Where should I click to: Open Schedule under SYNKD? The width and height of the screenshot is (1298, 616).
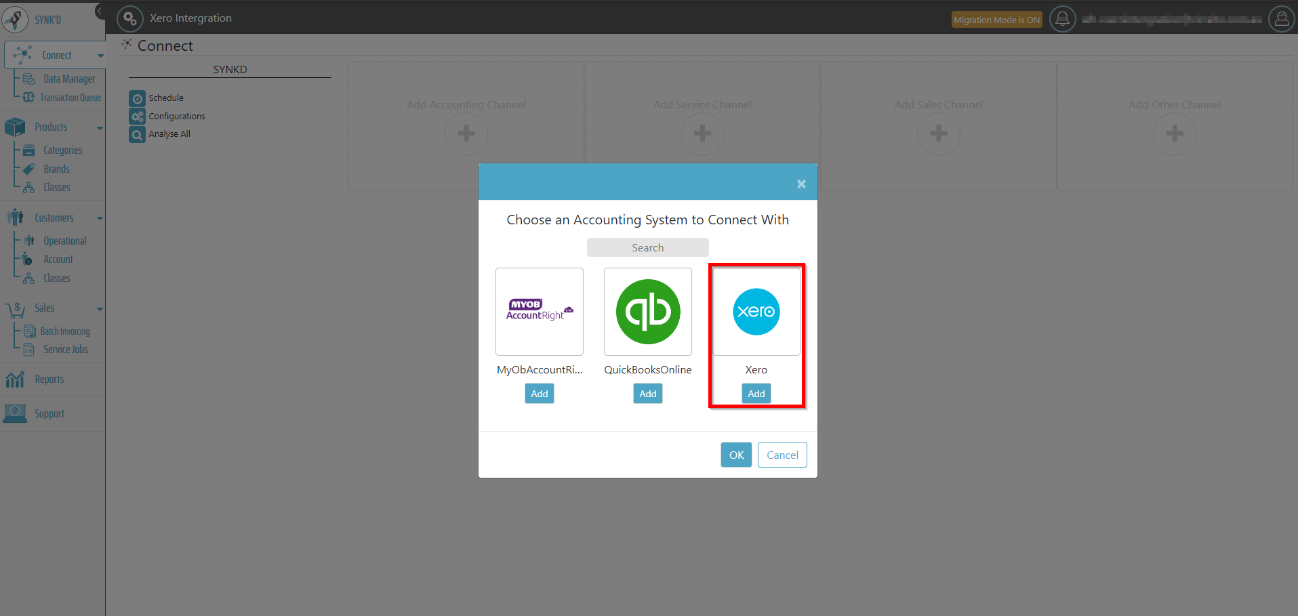click(166, 98)
